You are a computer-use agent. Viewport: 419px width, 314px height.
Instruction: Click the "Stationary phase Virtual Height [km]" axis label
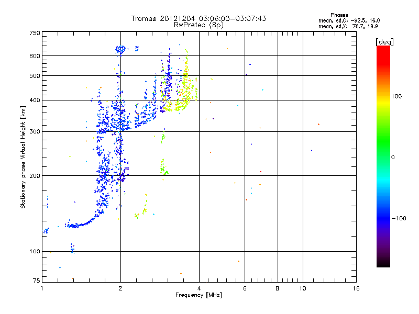tap(23, 157)
